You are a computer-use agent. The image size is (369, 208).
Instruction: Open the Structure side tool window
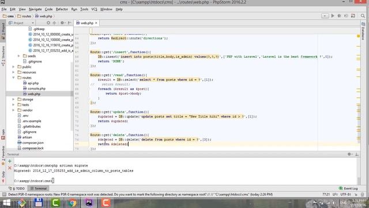3,55
